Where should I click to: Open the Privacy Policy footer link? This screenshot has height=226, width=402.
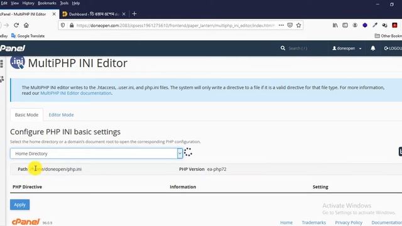pyautogui.click(x=349, y=222)
